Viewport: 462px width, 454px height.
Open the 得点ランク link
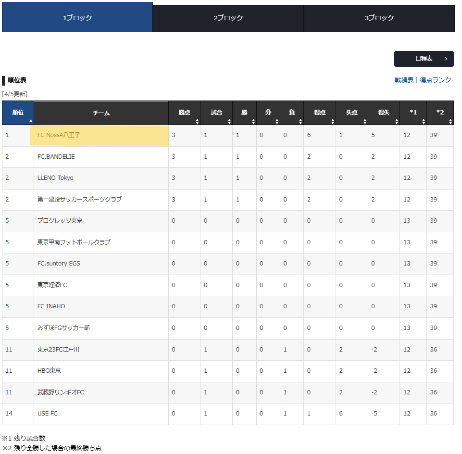[436, 80]
